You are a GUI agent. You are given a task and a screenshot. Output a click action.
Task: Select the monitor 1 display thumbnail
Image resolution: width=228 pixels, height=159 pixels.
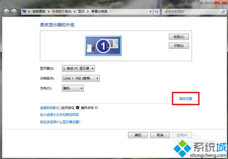tap(103, 46)
